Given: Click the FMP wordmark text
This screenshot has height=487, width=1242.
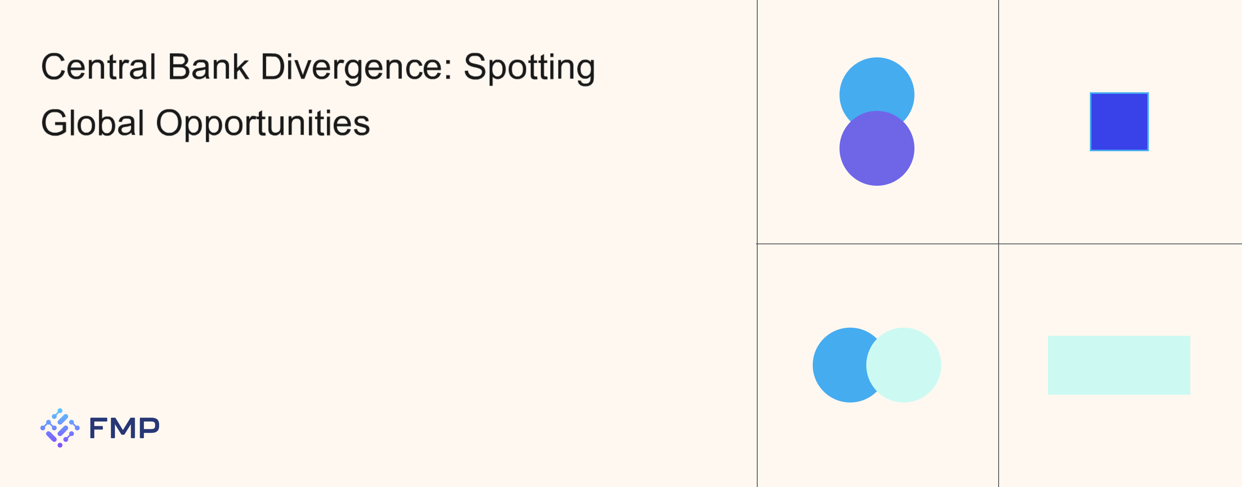Looking at the screenshot, I should coord(124,428).
